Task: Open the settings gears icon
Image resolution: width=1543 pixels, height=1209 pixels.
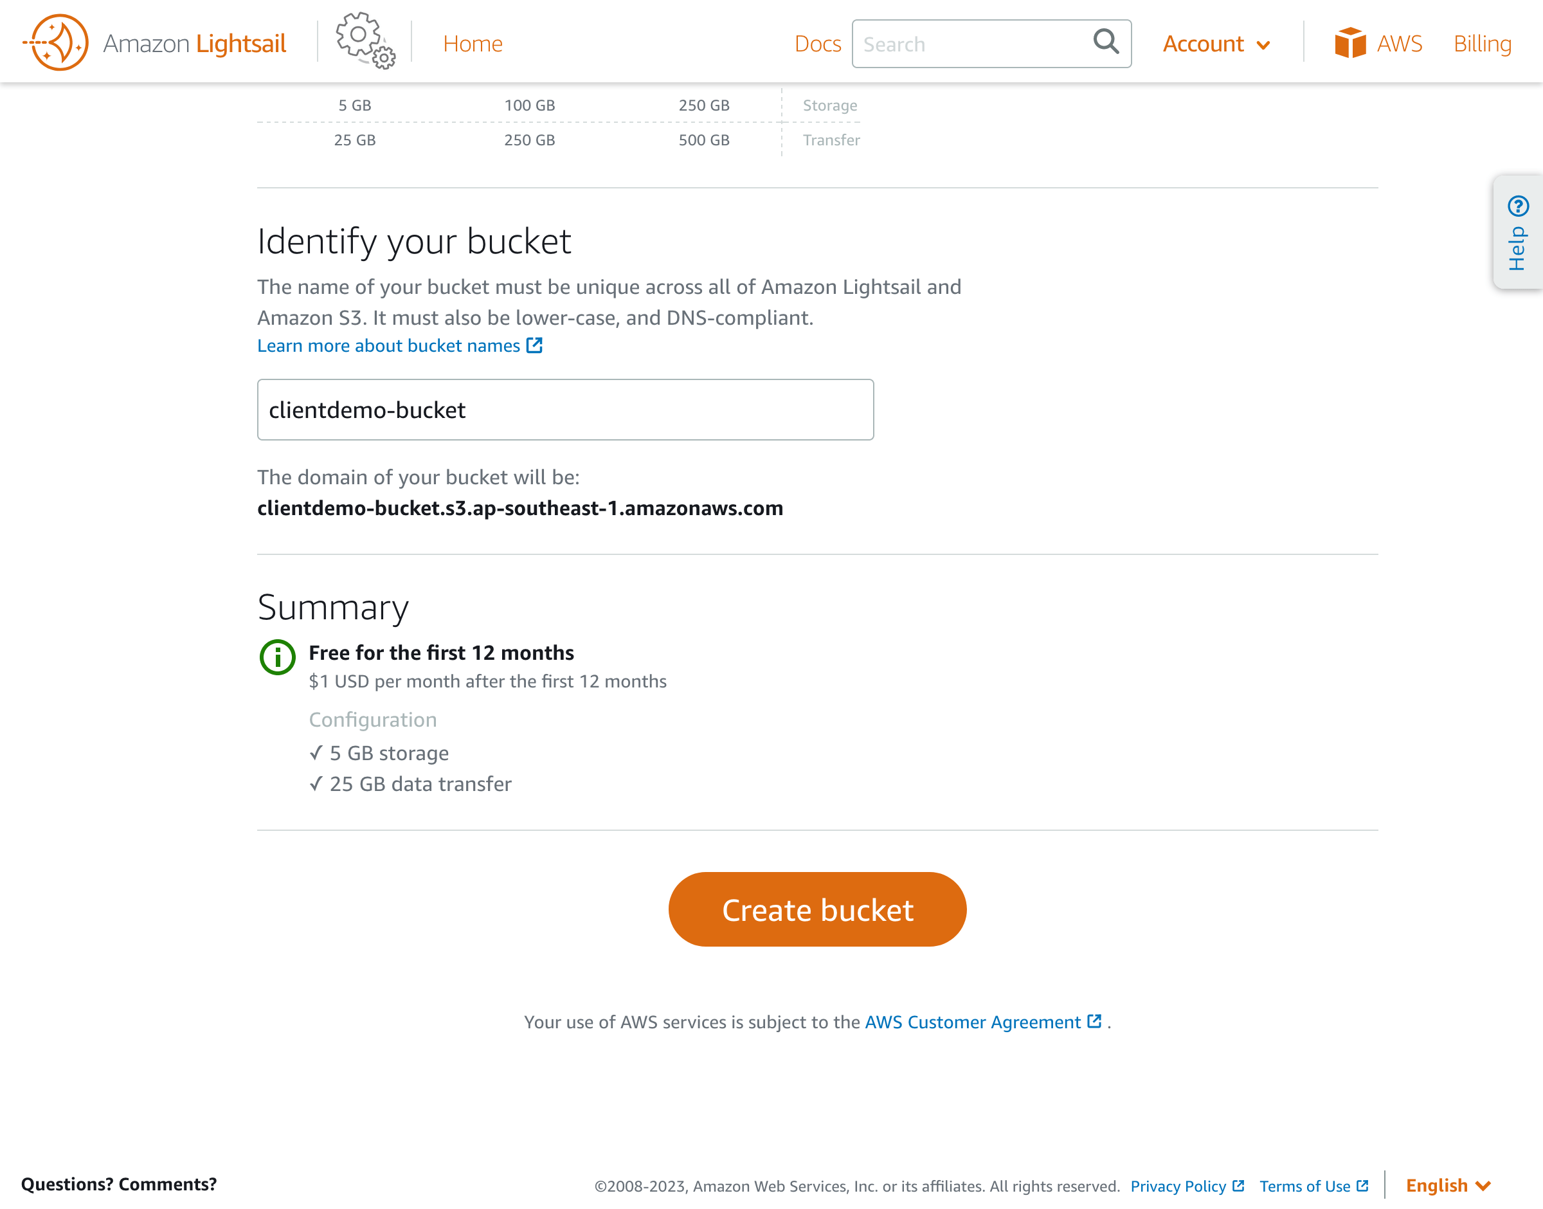Action: pyautogui.click(x=365, y=41)
